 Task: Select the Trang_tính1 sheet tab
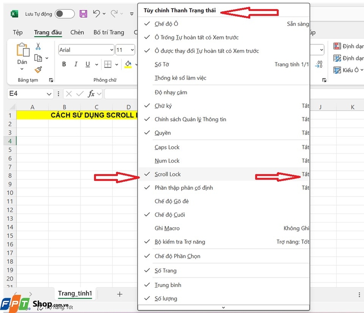75,293
